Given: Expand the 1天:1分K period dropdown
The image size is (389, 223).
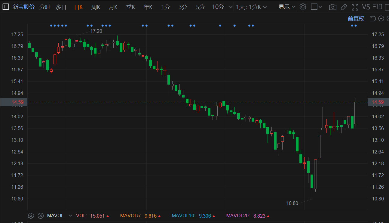Looking at the screenshot, I should point(251,7).
